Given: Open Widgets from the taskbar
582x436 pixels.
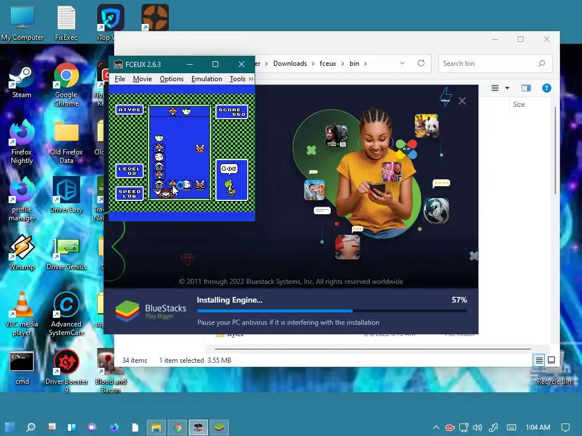Looking at the screenshot, I should click(72, 427).
